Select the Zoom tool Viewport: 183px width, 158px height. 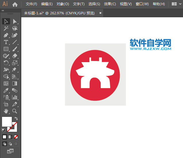point(15,111)
